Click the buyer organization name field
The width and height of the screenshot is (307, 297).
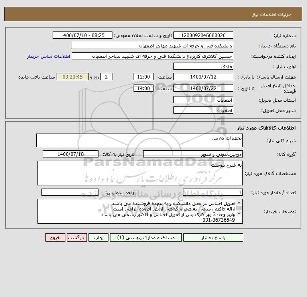click(x=152, y=45)
